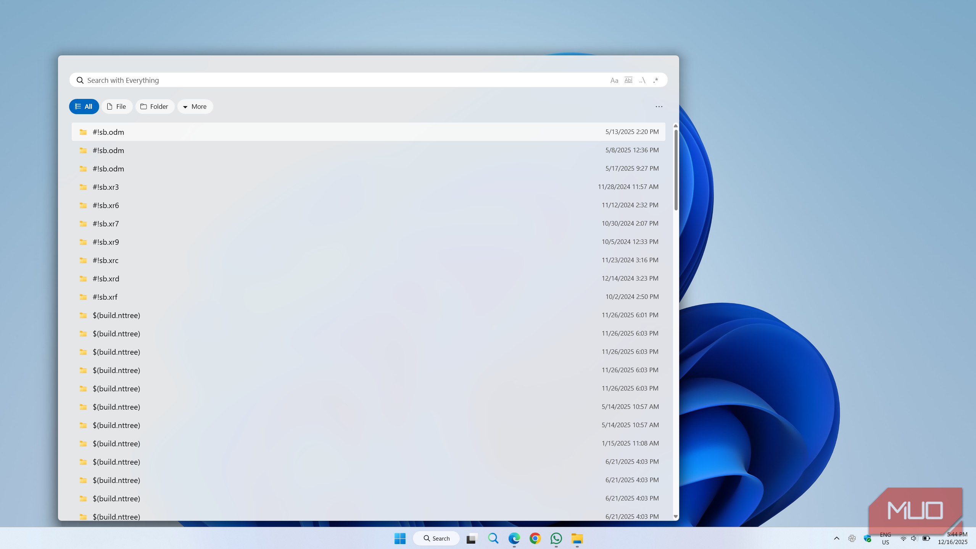The width and height of the screenshot is (976, 549).
Task: Click the taskbar Search box
Action: (x=436, y=538)
